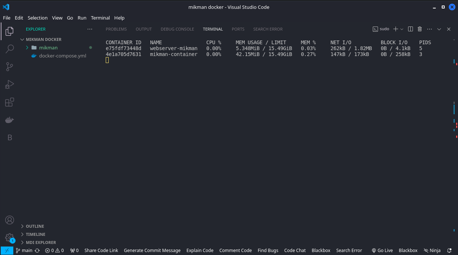Click Generate Commit Message

152,251
